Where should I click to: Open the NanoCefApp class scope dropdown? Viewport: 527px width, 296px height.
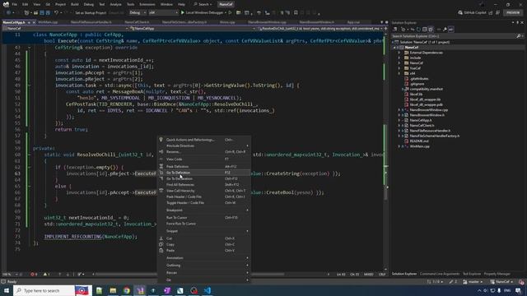click(x=193, y=29)
